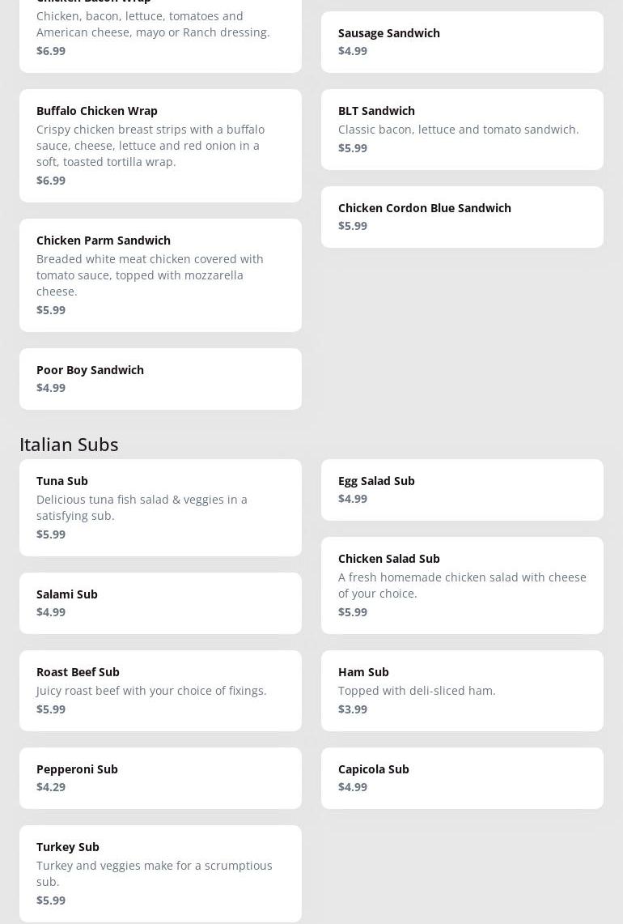Click the $3.99 price on Ham Sub
The height and width of the screenshot is (924, 623).
pyautogui.click(x=353, y=709)
